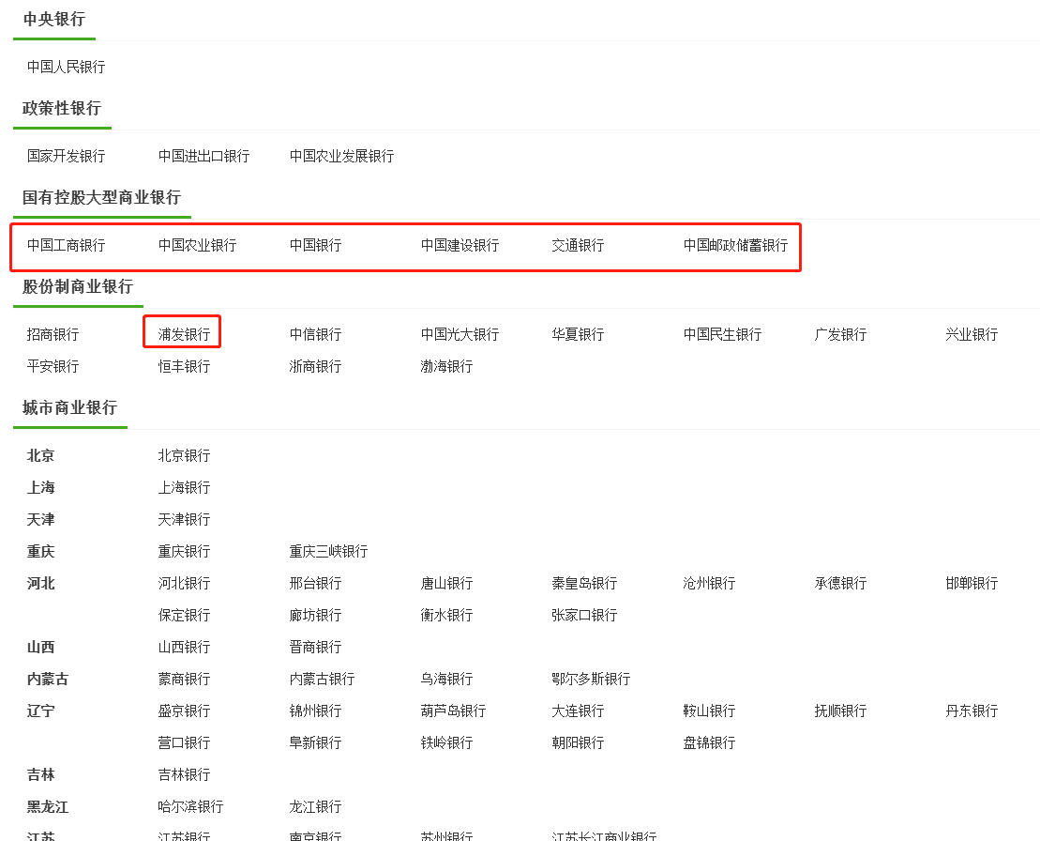
Task: Open 上海银行
Action: 184,488
